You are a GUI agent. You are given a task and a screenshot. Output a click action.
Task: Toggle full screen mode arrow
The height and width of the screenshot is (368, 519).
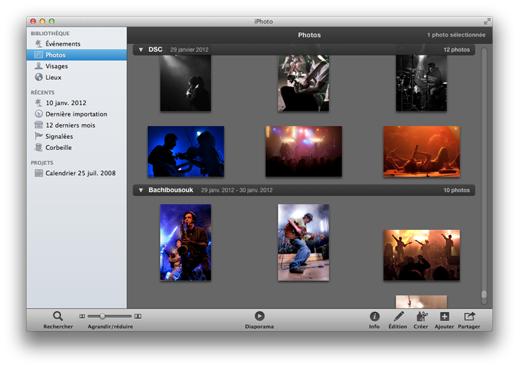click(487, 22)
